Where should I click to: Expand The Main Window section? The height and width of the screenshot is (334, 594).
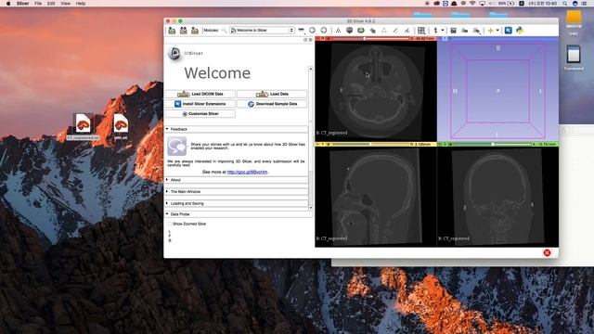pos(237,192)
